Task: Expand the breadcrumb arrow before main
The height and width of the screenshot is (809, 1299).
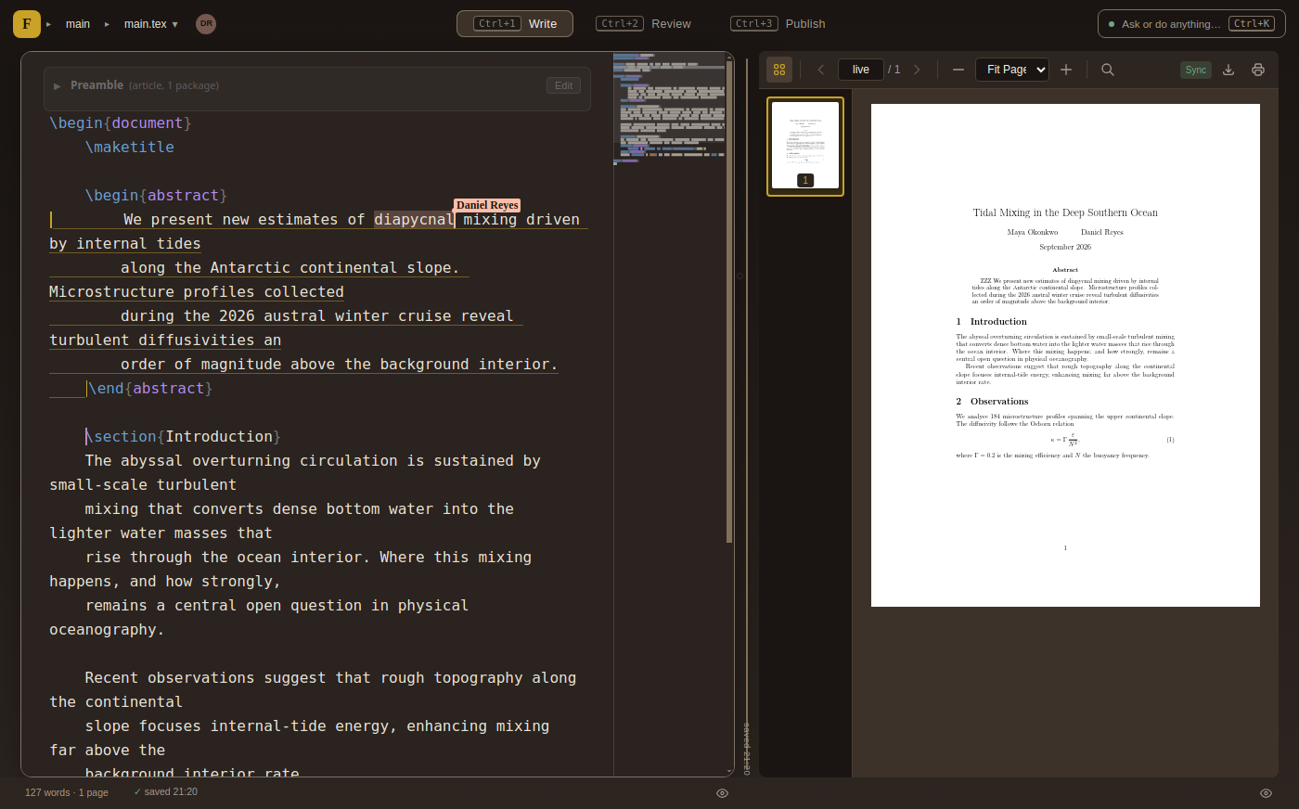Action: tap(49, 24)
